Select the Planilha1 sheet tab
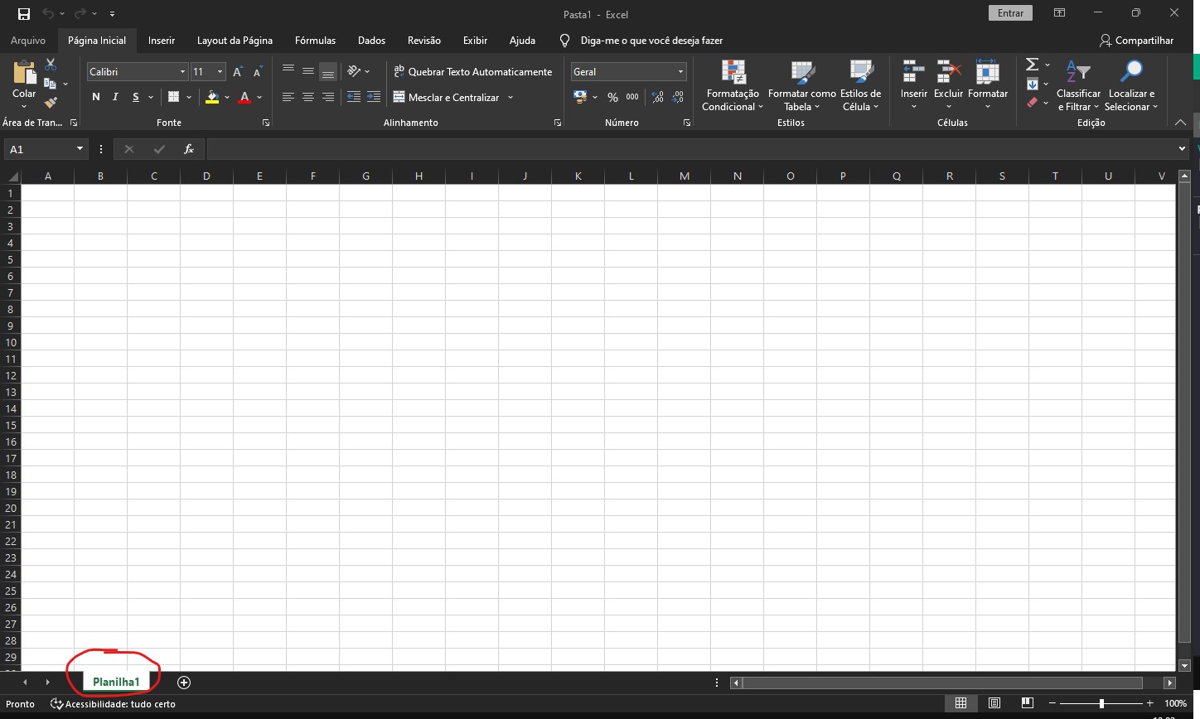This screenshot has height=719, width=1200. (x=116, y=682)
